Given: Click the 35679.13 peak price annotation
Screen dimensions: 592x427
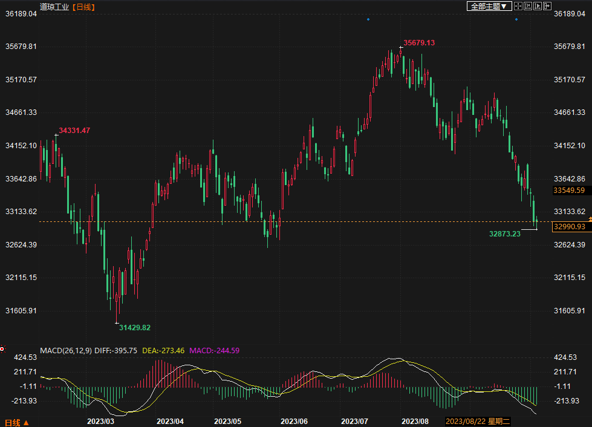Looking at the screenshot, I should pos(419,43).
